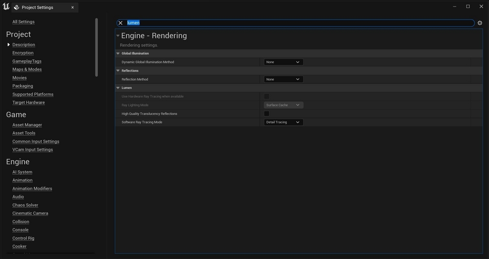The height and width of the screenshot is (259, 489).
Task: Open the settings gear next to search
Action: [480, 23]
